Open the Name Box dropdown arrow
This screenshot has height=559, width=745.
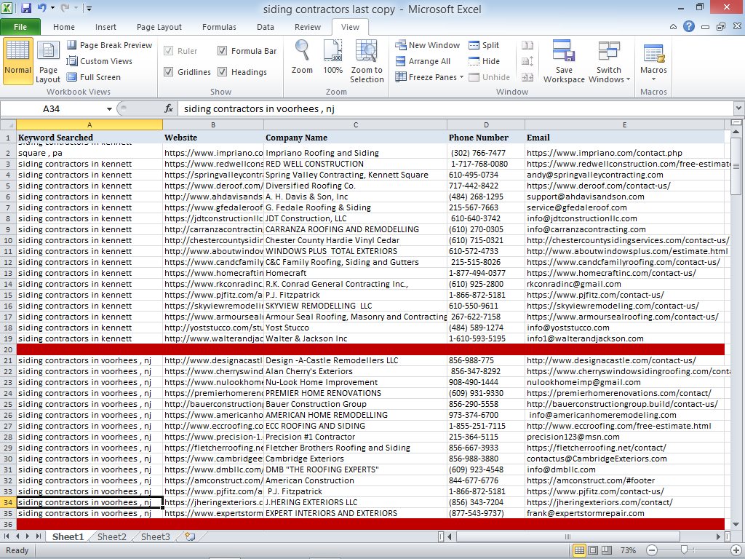pos(109,109)
